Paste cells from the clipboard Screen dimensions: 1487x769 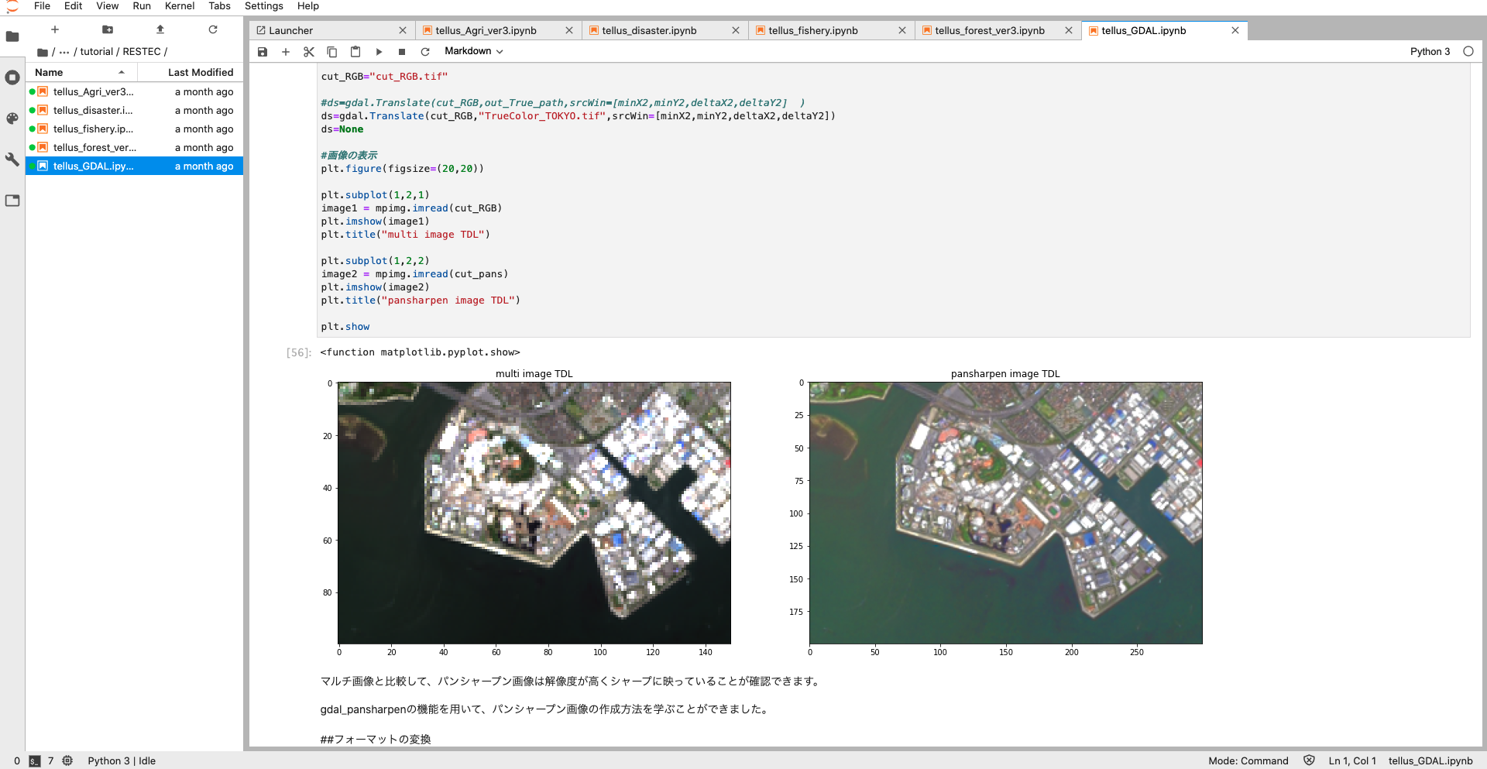click(x=355, y=52)
